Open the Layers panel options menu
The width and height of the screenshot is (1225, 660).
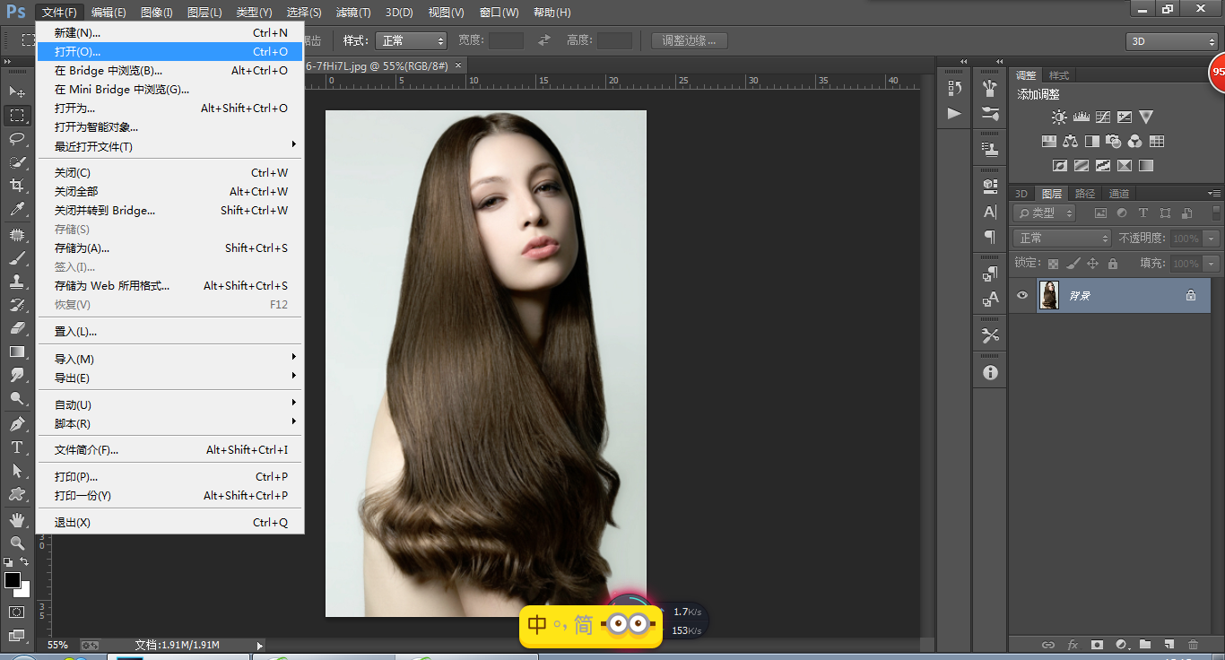[1213, 194]
